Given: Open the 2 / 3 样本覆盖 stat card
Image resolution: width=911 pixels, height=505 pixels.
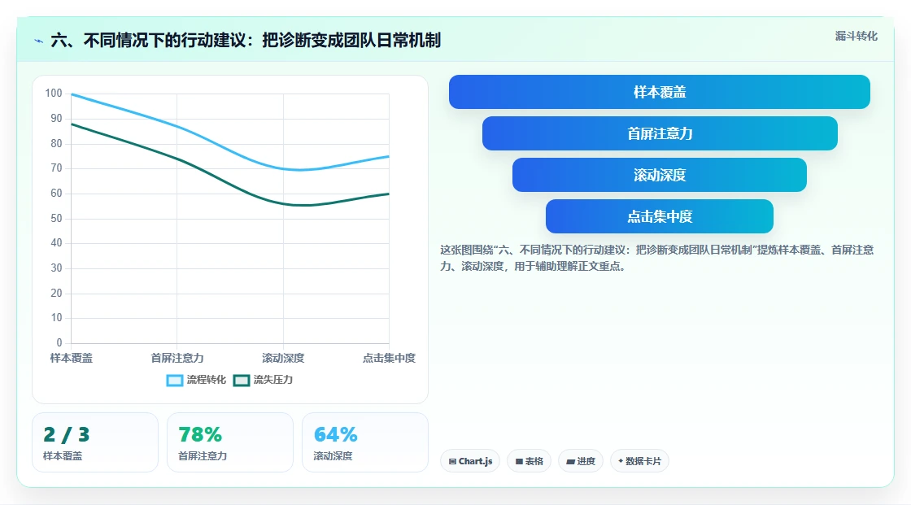Looking at the screenshot, I should 95,442.
